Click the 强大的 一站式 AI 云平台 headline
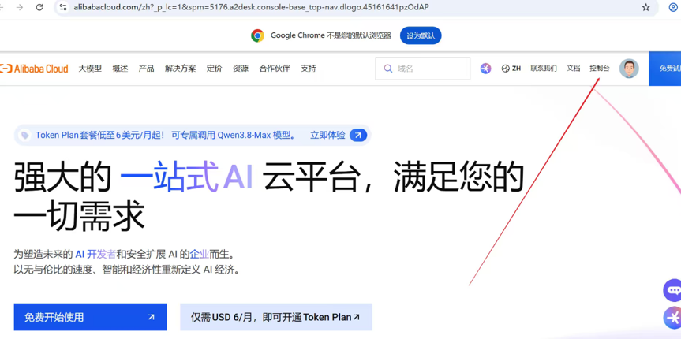The width and height of the screenshot is (681, 339). point(268,196)
